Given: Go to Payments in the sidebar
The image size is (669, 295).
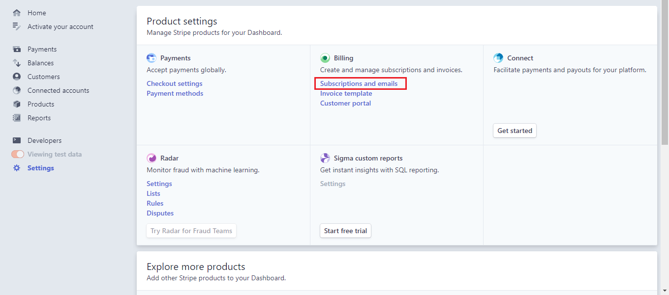Looking at the screenshot, I should click(42, 49).
